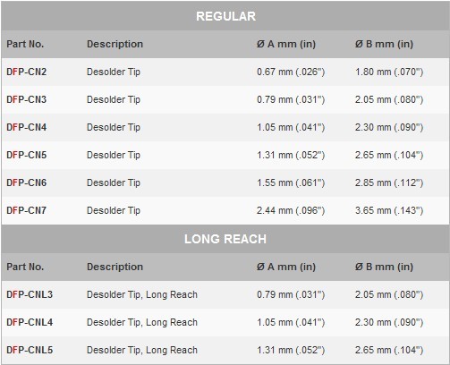Click the DFP-CN2 part number
This screenshot has height=365, width=450.
coord(27,72)
